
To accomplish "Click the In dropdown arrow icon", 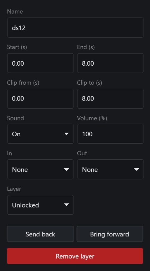I will point(66,170).
